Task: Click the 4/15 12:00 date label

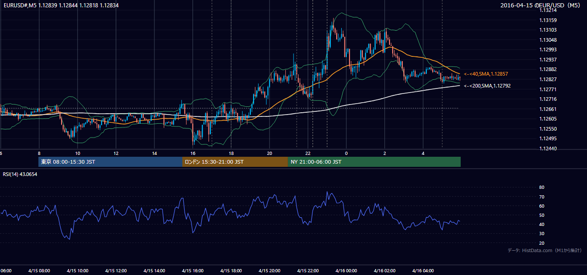Action: 116,271
